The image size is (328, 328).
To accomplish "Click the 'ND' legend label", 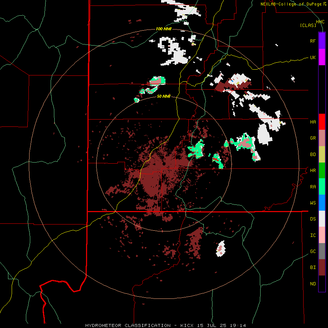I will point(313,284).
